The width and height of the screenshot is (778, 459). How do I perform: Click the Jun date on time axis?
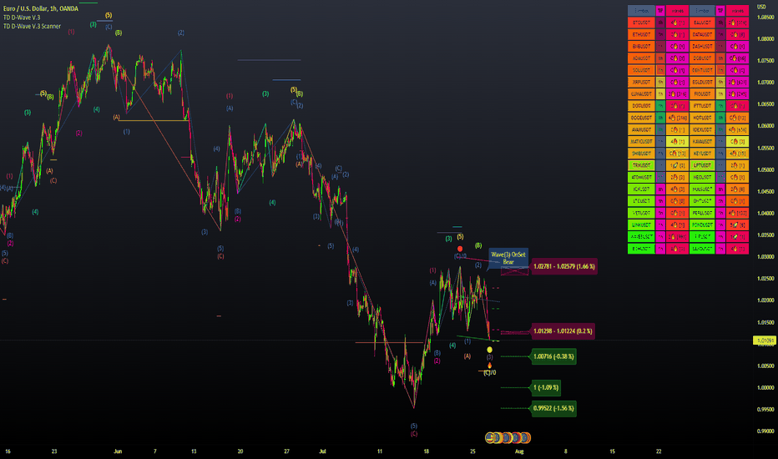point(118,451)
